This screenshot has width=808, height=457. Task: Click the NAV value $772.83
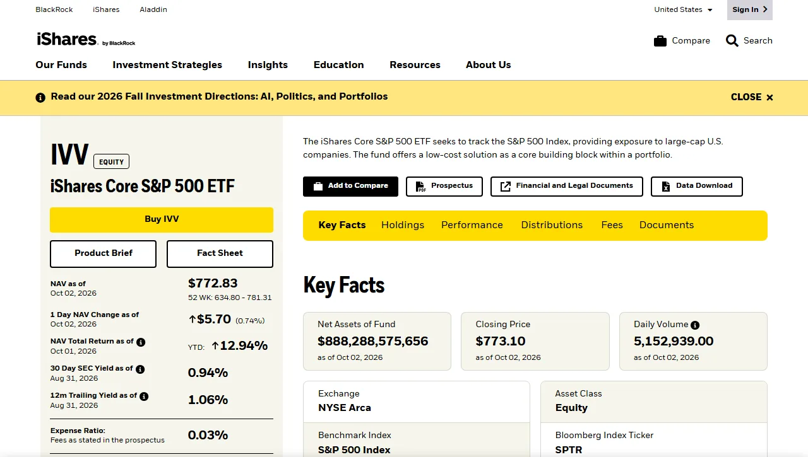point(213,283)
